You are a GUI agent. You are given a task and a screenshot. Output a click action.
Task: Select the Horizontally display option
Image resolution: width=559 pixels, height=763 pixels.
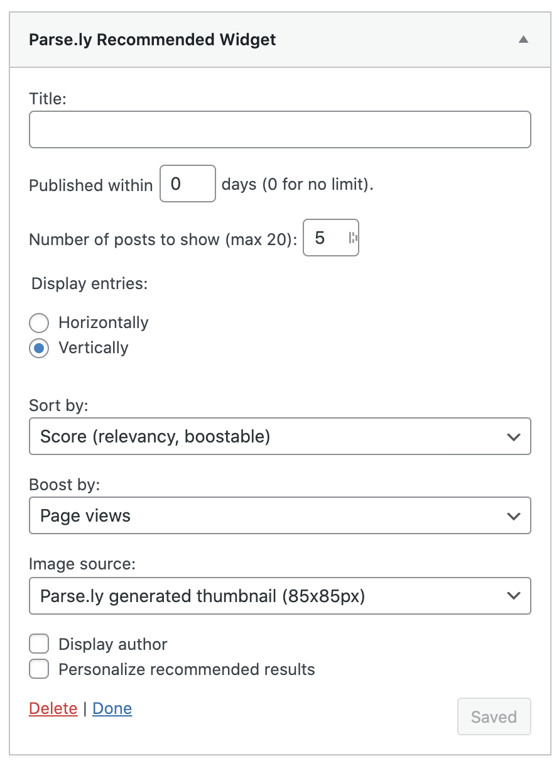39,323
